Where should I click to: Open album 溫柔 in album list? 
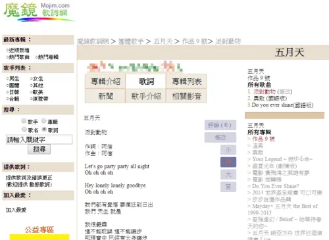tap(258, 146)
